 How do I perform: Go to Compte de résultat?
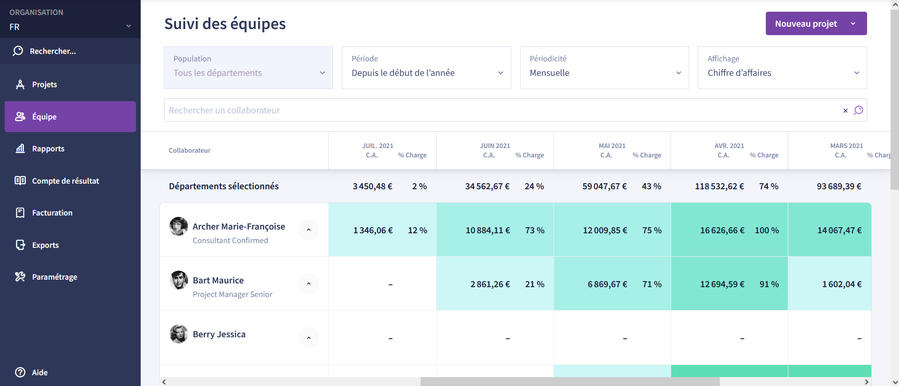70,181
